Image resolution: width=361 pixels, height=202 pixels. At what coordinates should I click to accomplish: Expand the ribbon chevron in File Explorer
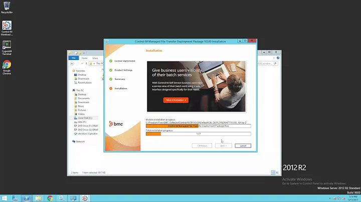[274, 58]
